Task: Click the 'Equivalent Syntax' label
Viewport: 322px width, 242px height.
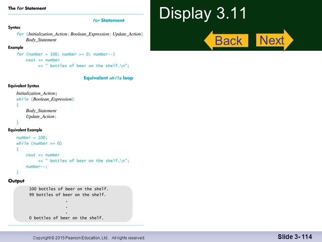Action: pos(23,86)
